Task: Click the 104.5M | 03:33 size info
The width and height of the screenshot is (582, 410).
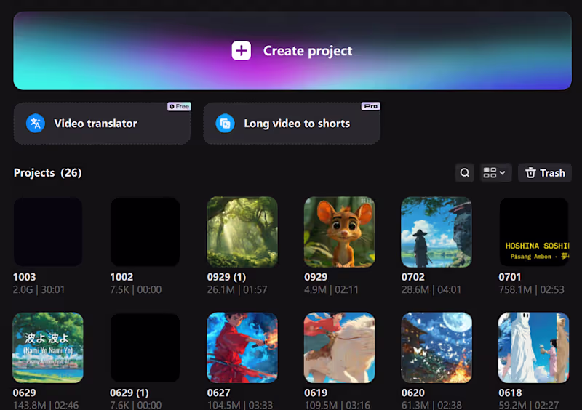Action: point(240,405)
